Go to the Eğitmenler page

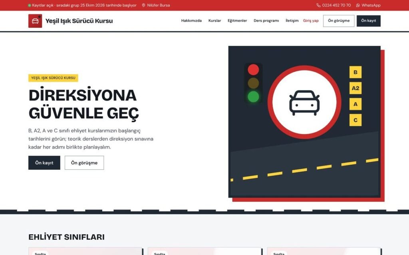click(237, 21)
